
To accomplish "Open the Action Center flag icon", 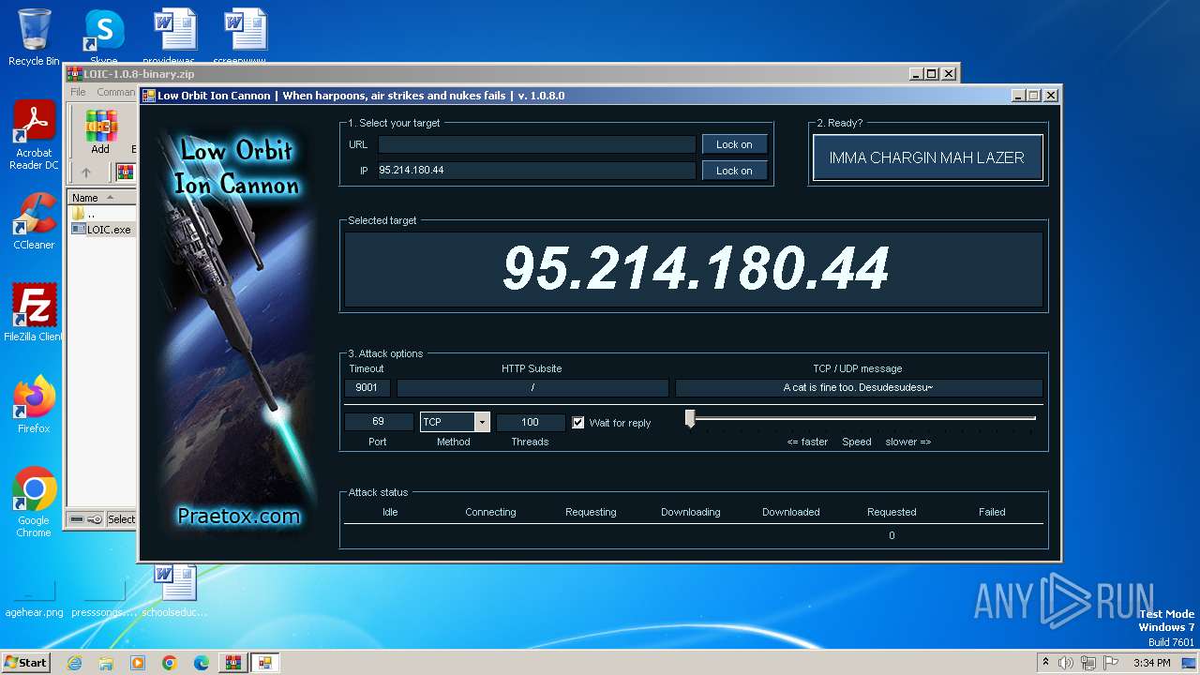I will tap(1109, 663).
